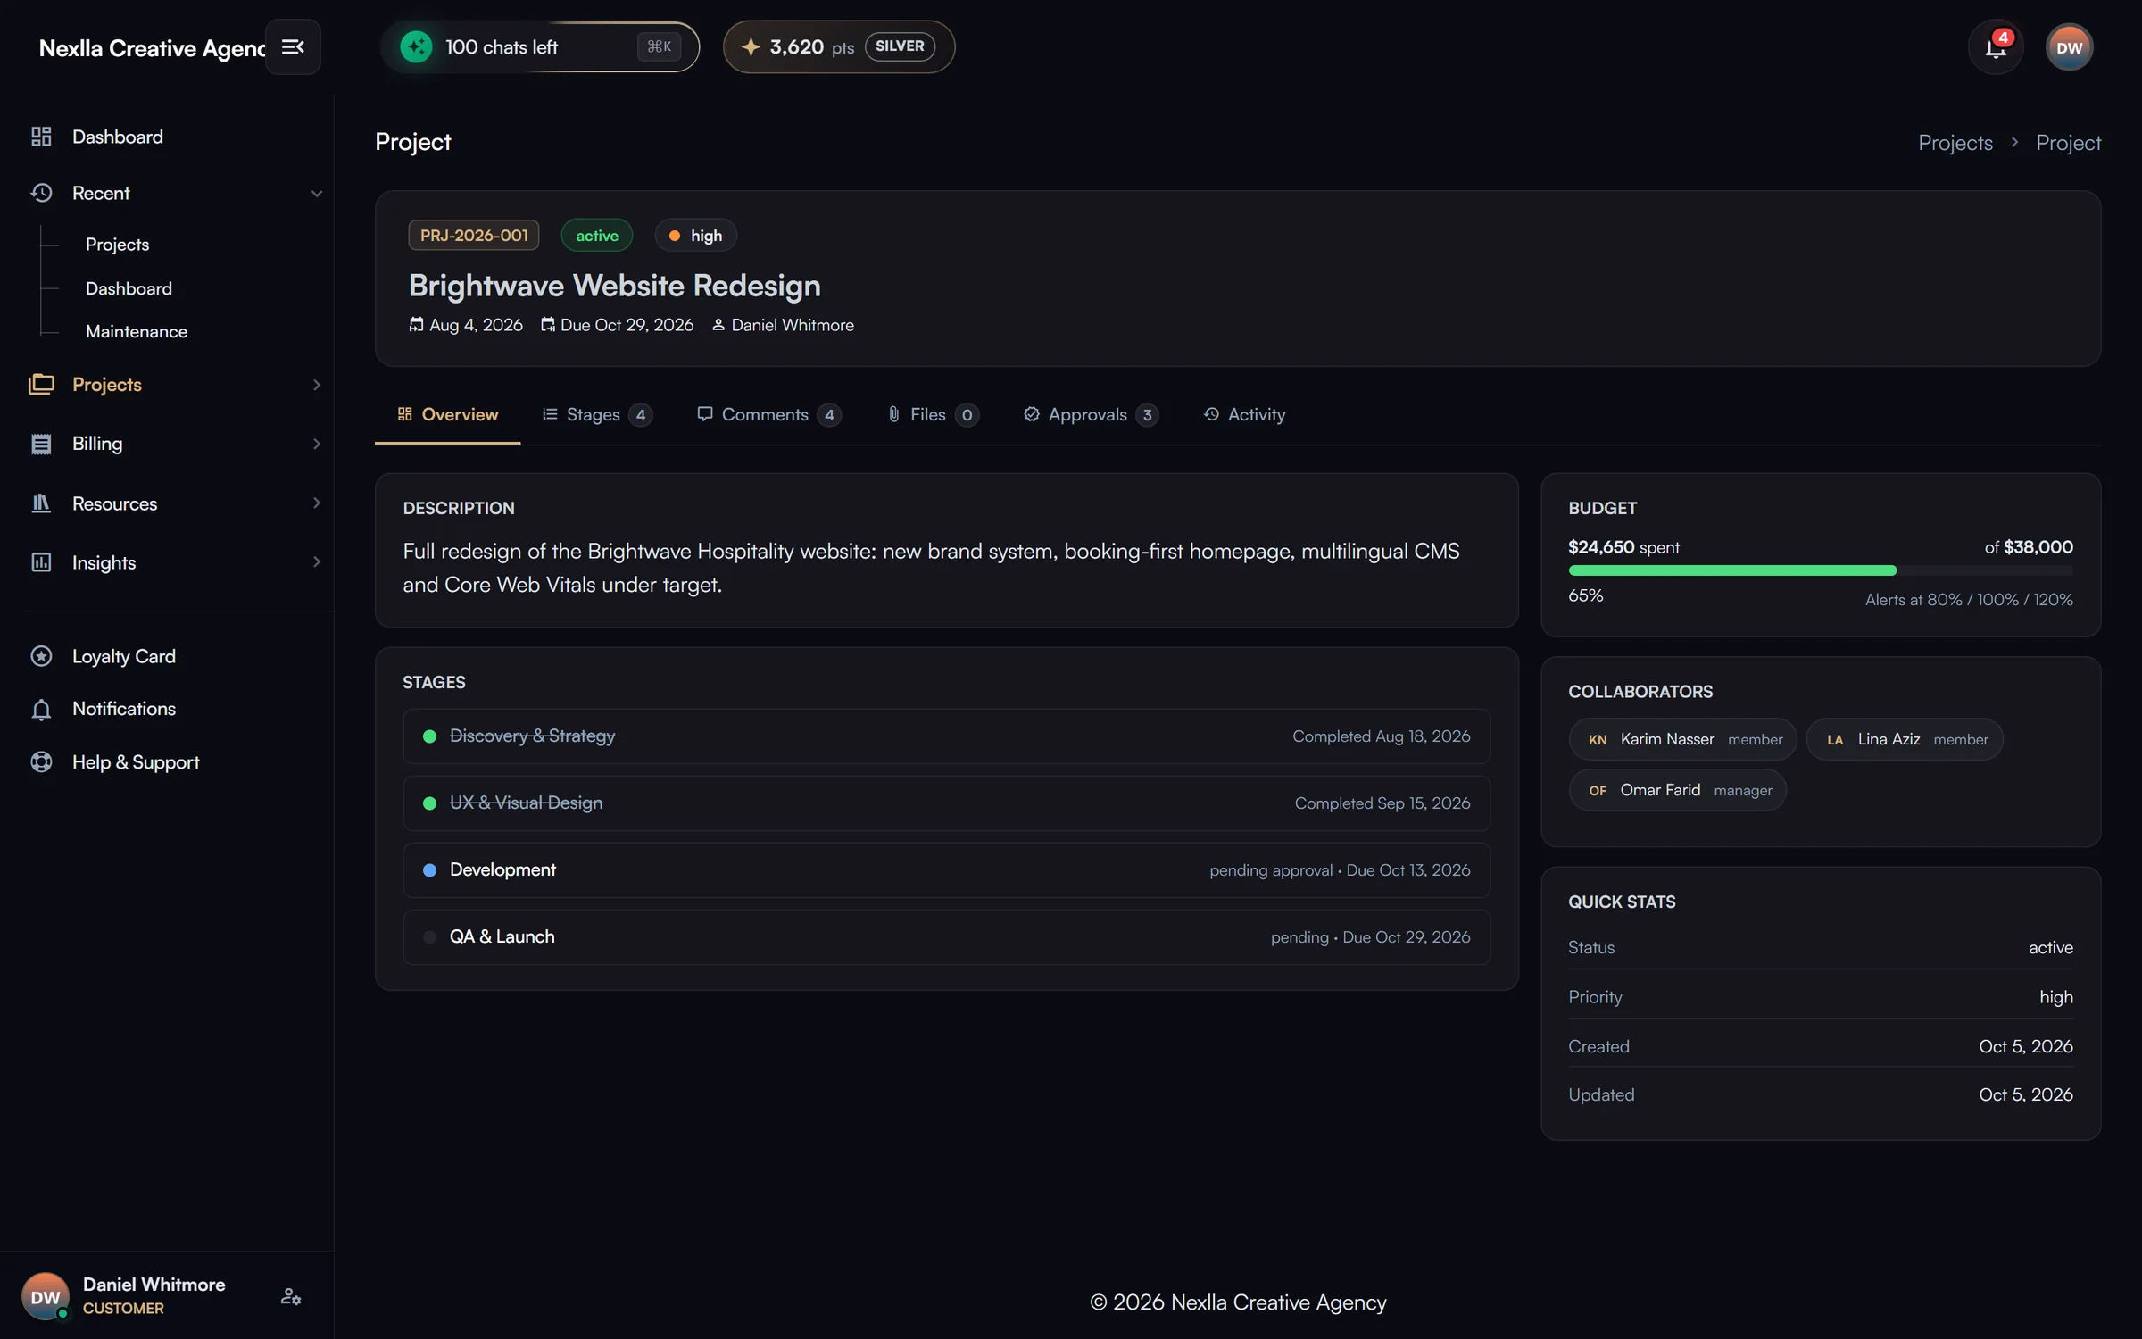Screen dimensions: 2142x1339
Task: Go to Dashboard in sidebar
Action: click(118, 137)
